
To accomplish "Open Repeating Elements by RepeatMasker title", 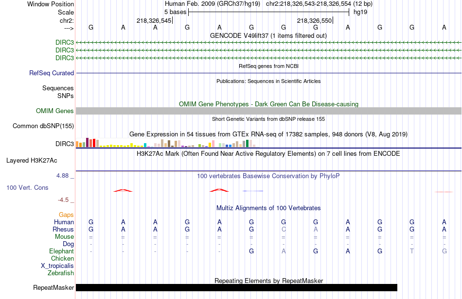I will point(268,281).
